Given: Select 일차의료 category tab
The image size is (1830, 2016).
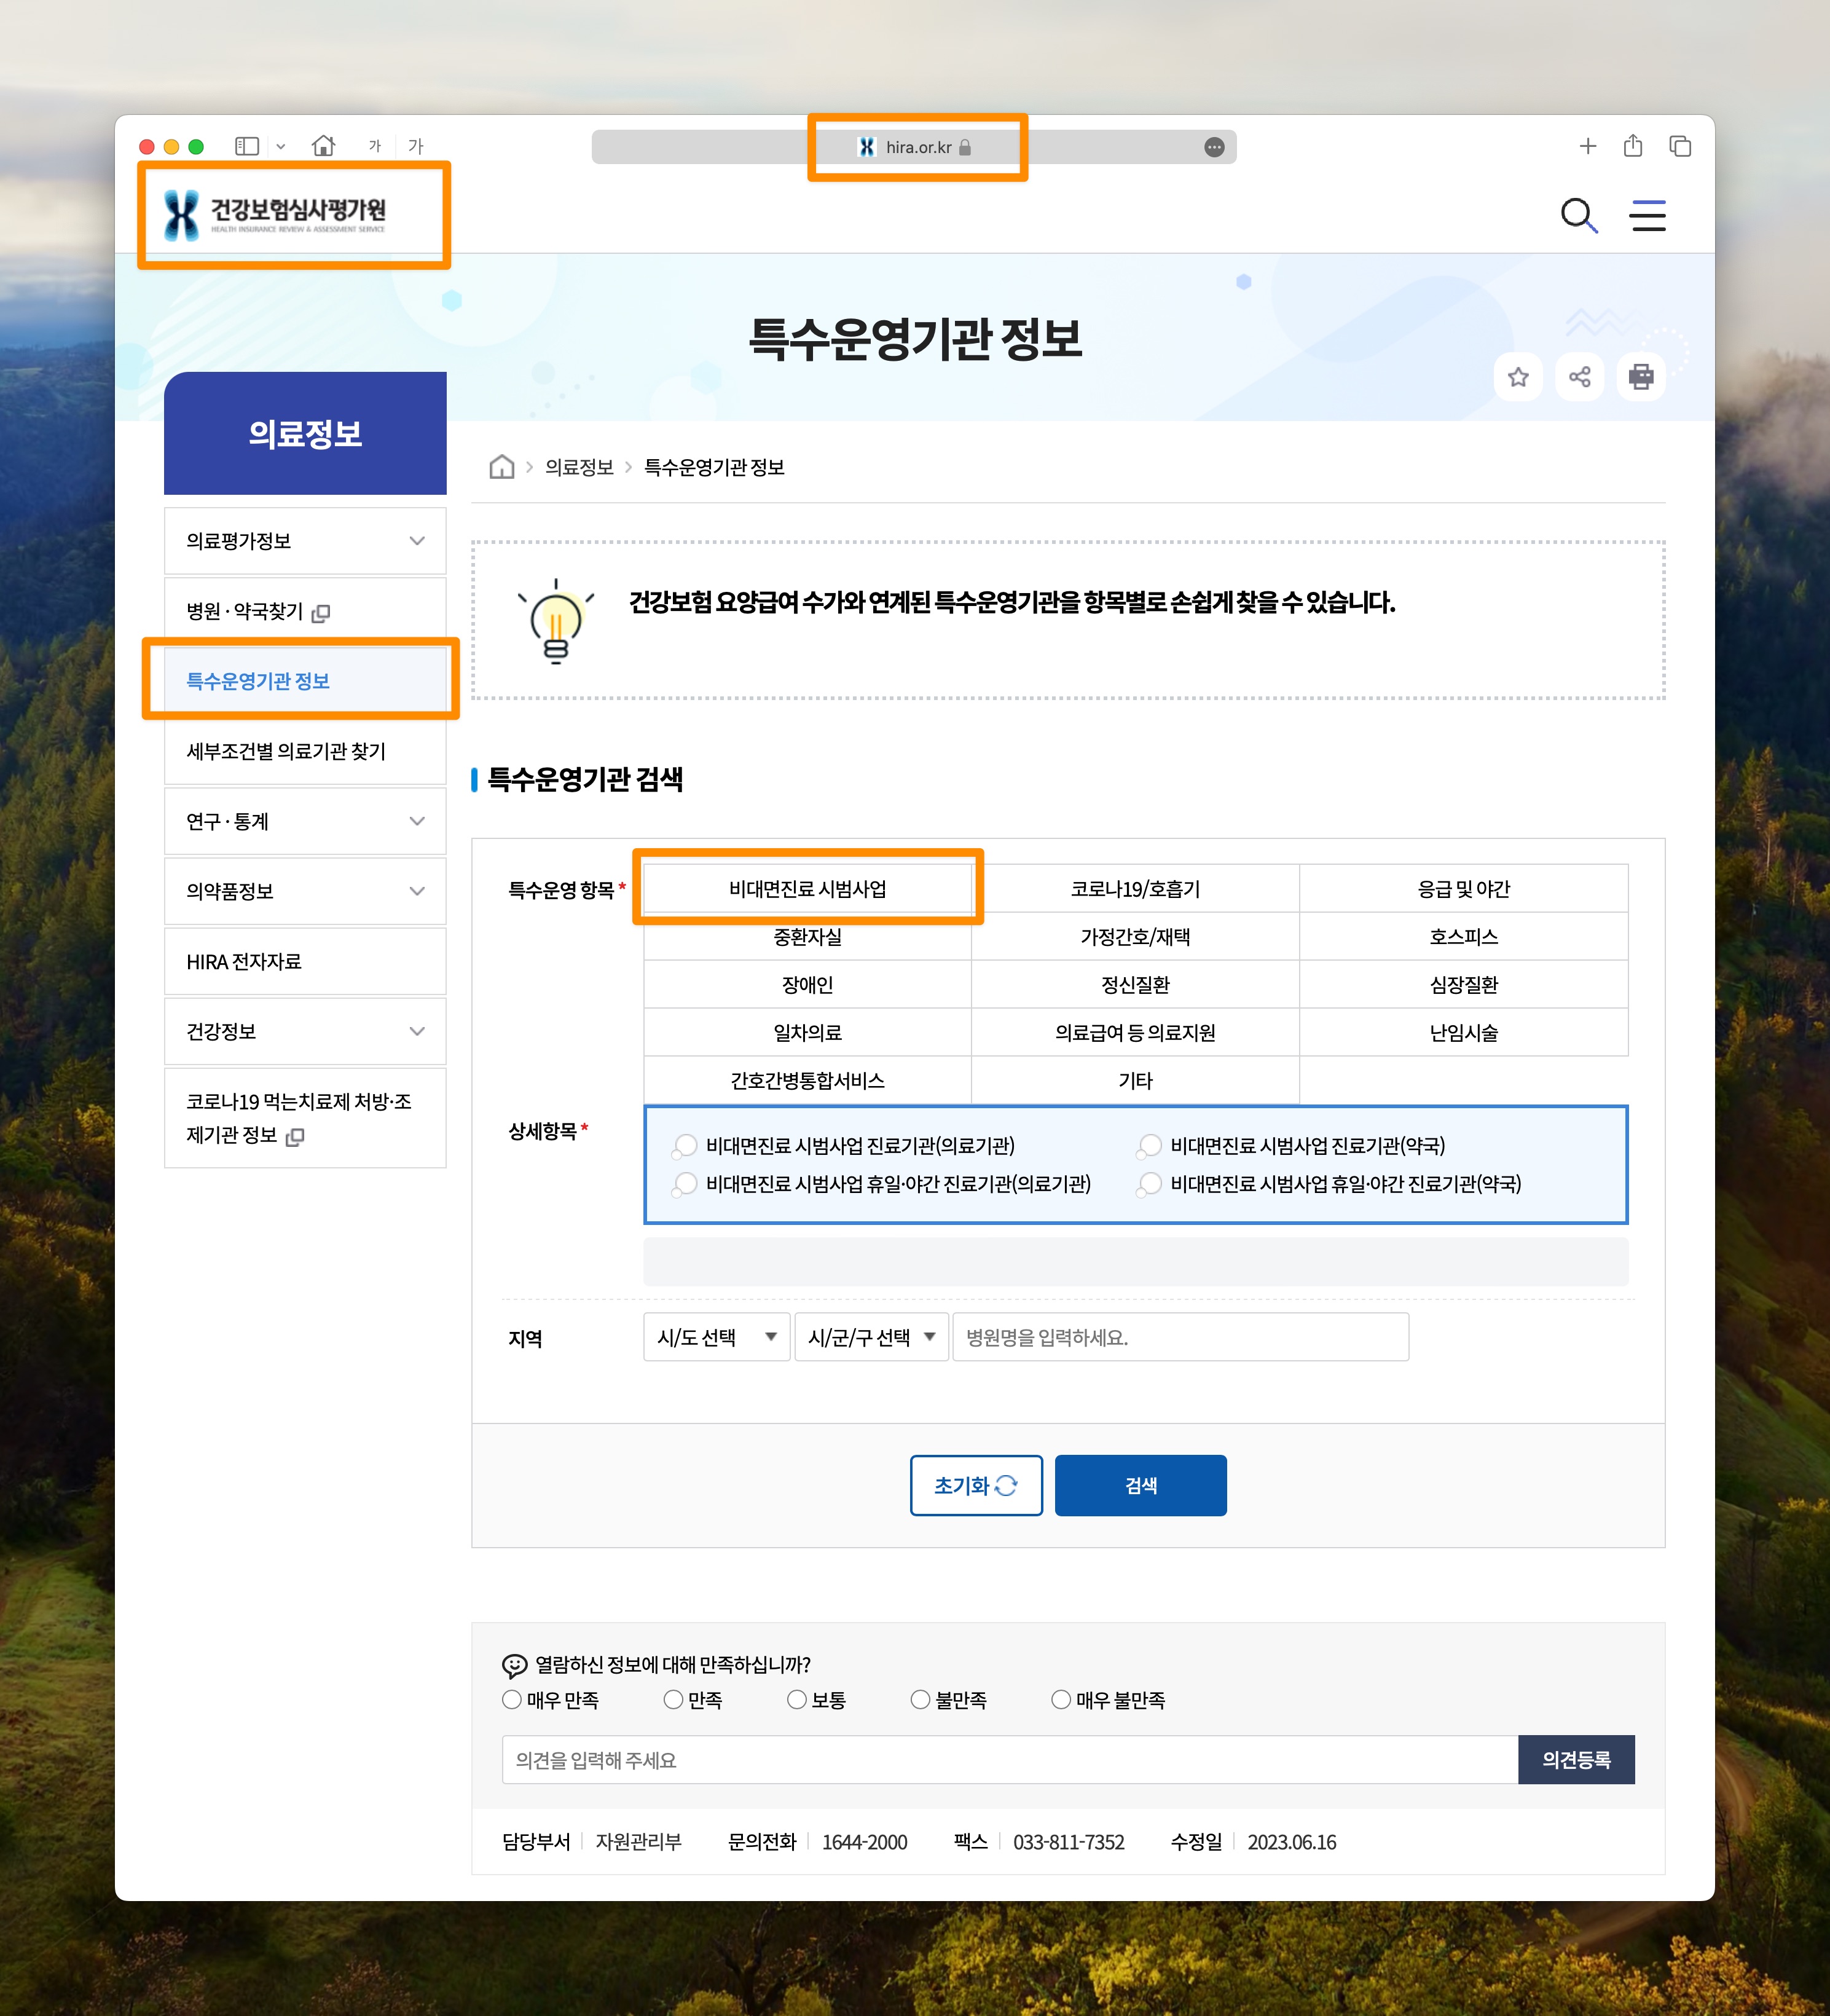Looking at the screenshot, I should (x=808, y=1032).
